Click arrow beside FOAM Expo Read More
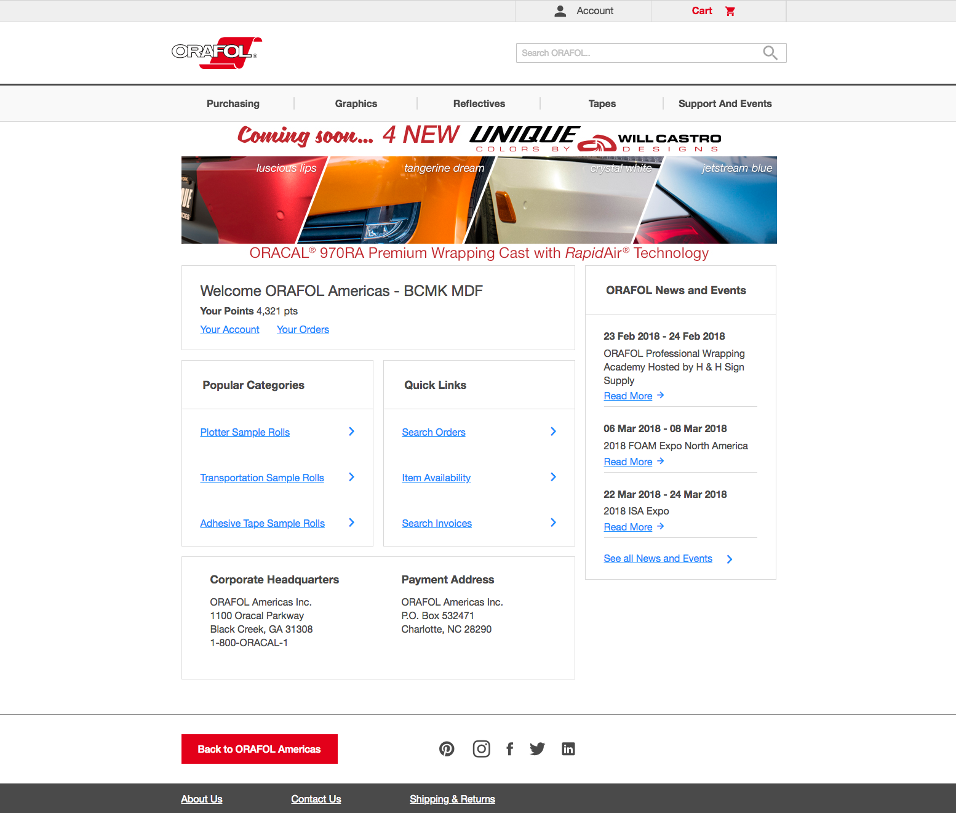Image resolution: width=956 pixels, height=813 pixels. pyautogui.click(x=660, y=461)
